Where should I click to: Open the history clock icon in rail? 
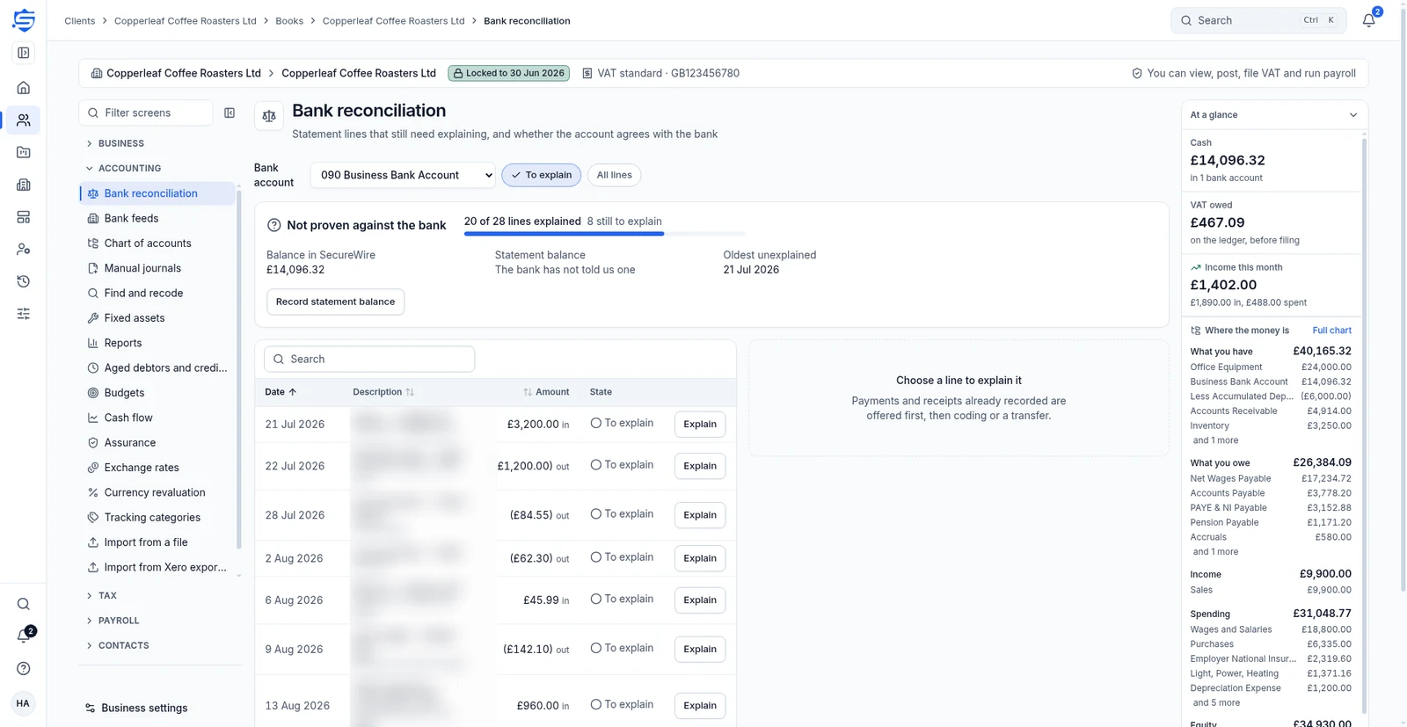click(x=24, y=281)
